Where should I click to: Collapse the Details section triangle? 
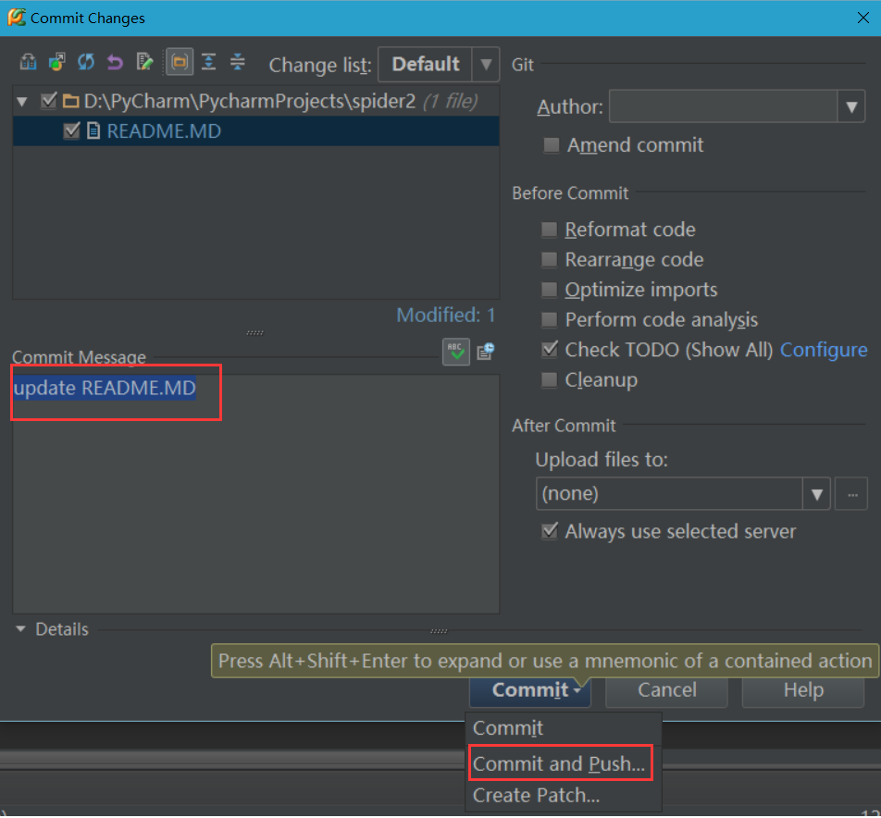click(x=20, y=628)
